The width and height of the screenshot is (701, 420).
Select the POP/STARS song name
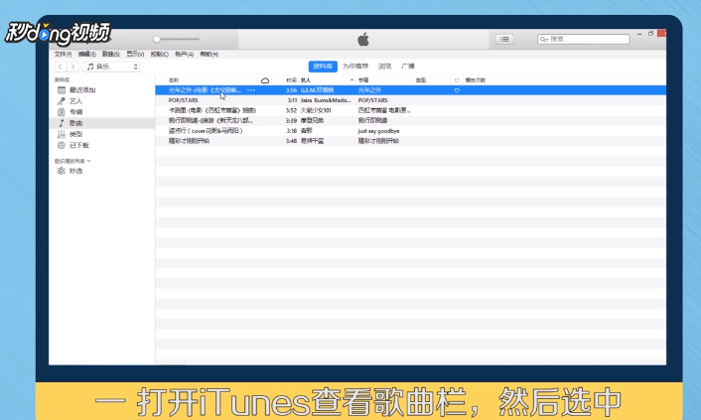pos(184,100)
